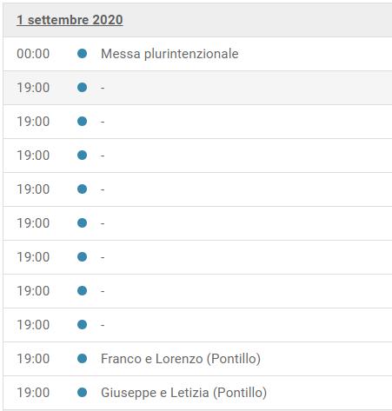Image resolution: width=392 pixels, height=411 pixels.
Task: Click blue dot in the row above Franco e Lorenzo
Action: pos(83,325)
